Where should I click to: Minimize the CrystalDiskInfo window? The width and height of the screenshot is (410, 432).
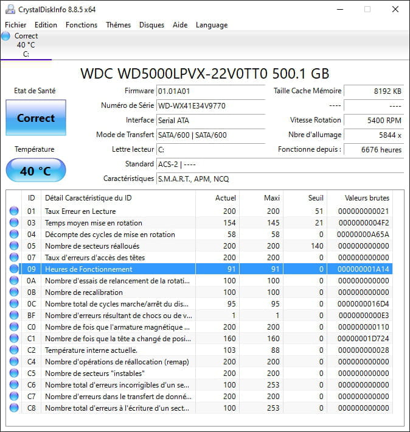[340, 9]
